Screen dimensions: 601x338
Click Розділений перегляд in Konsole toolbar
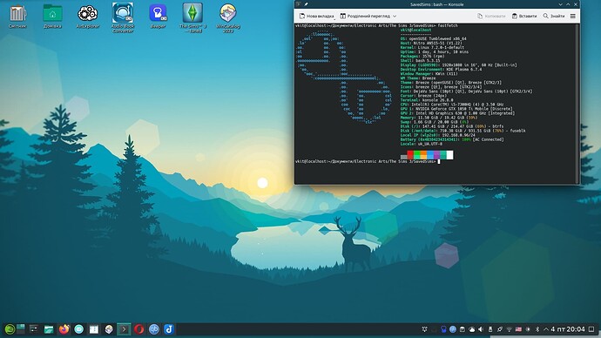pyautogui.click(x=365, y=16)
